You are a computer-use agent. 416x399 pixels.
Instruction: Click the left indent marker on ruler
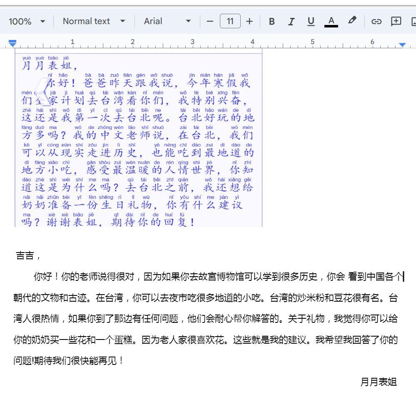[x=12, y=44]
